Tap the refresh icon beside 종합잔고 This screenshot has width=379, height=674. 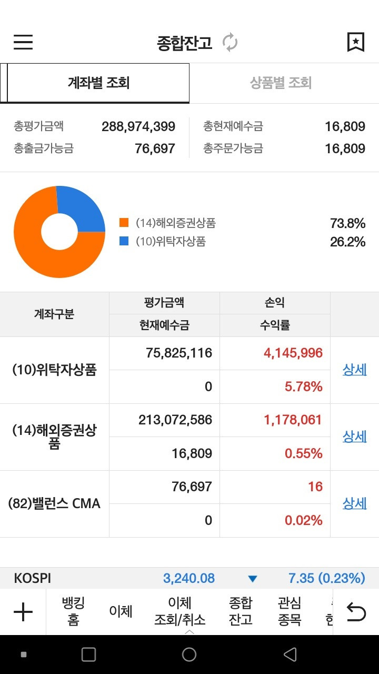click(230, 42)
